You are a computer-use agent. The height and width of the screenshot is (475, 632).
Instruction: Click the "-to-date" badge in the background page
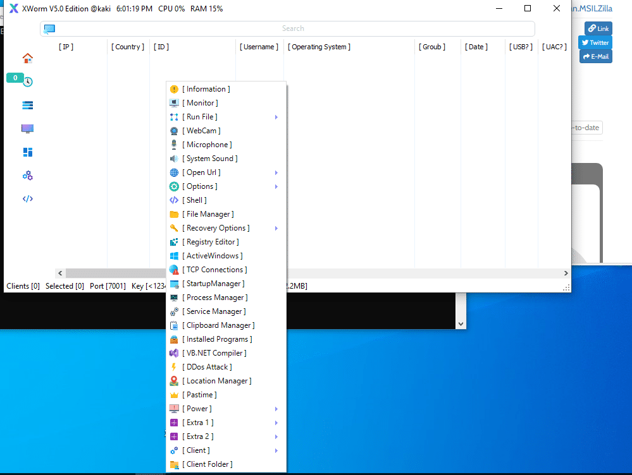(x=587, y=128)
